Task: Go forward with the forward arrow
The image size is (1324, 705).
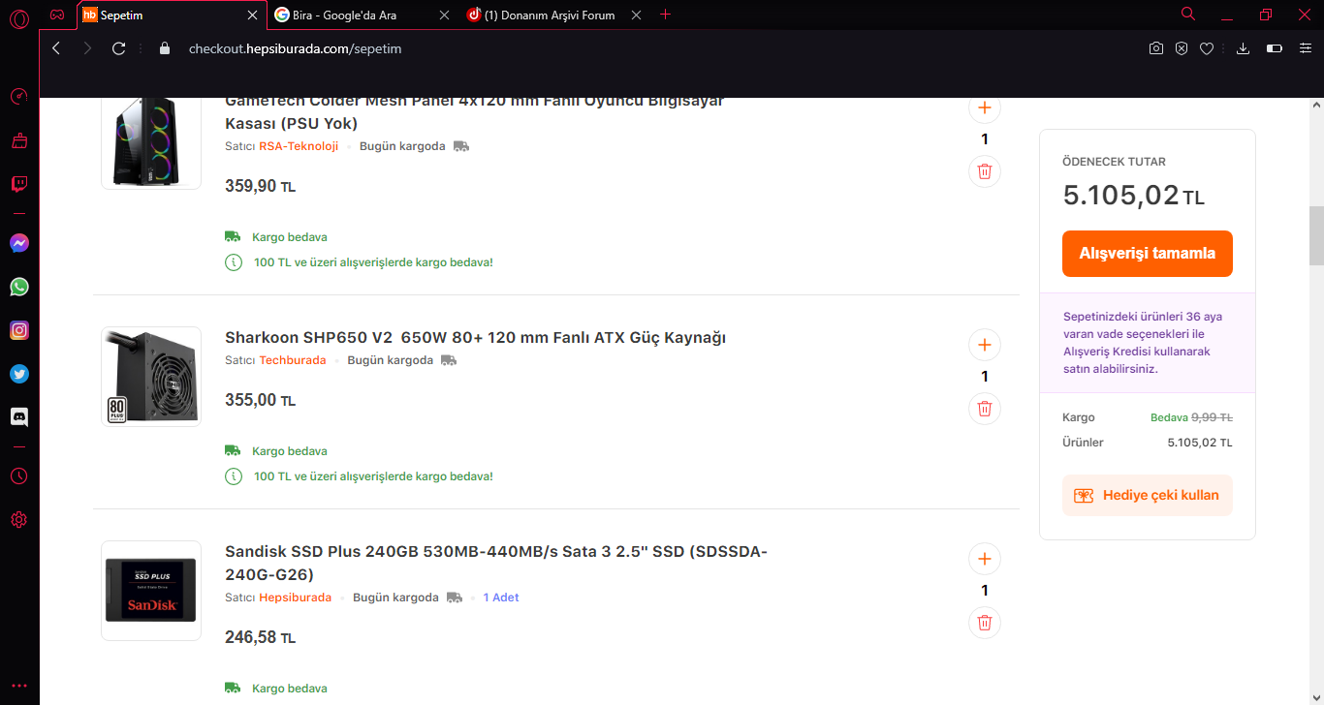Action: pos(87,48)
